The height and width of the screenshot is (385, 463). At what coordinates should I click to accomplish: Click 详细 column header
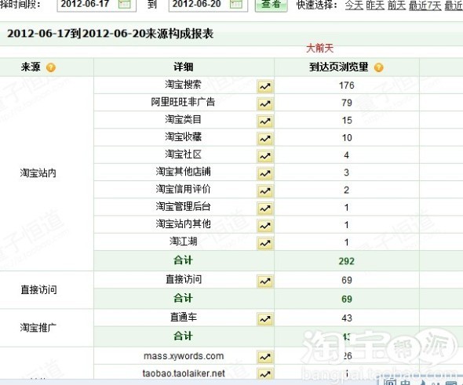click(x=183, y=67)
